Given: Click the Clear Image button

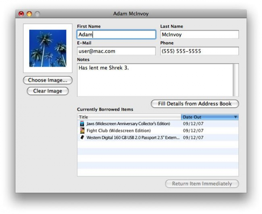Looking at the screenshot, I should click(48, 91).
